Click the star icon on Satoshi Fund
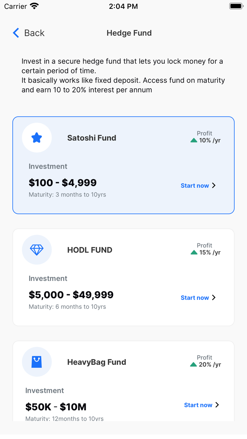Screen dimensions: 247x439 click(37, 137)
